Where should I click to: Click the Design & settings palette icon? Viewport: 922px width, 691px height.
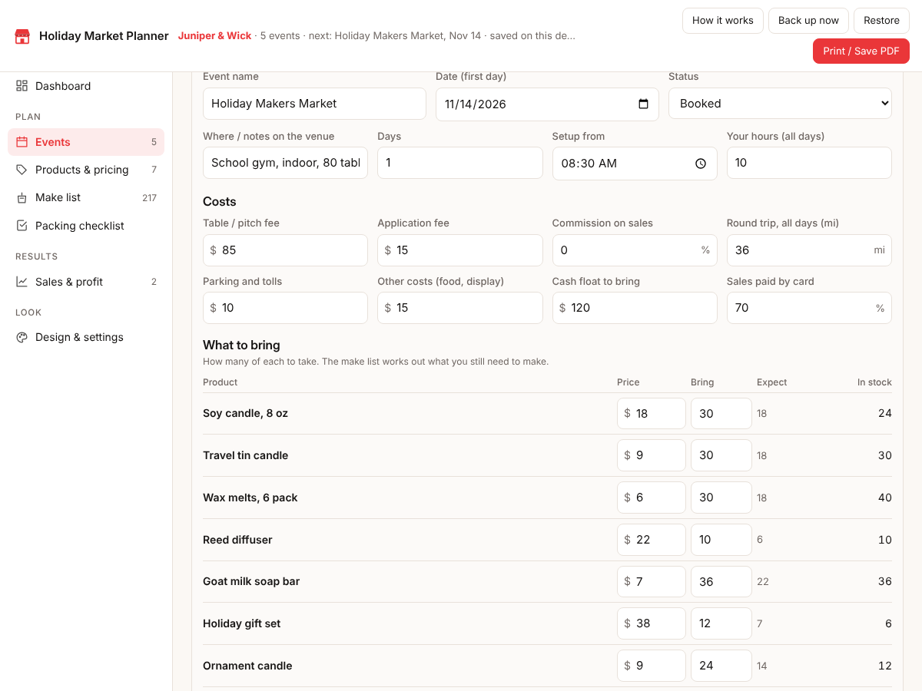click(22, 337)
